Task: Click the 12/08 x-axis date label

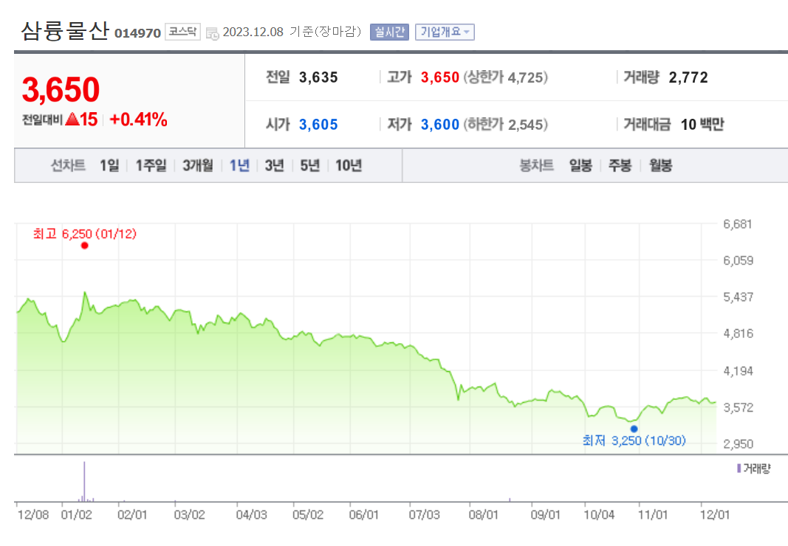Action: (33, 515)
